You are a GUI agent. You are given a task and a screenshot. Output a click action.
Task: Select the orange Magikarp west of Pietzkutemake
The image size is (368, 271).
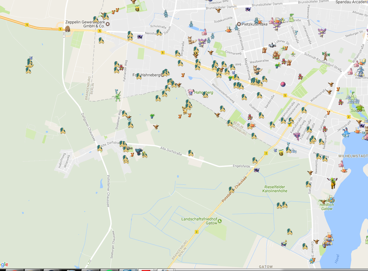(x=229, y=29)
